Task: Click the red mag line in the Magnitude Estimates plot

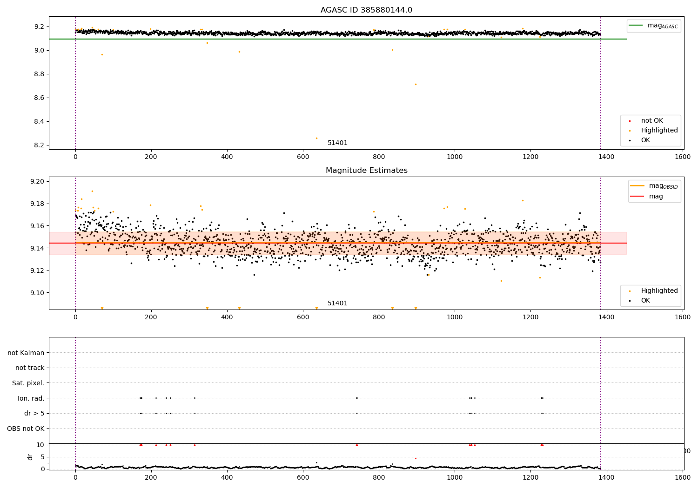Action: click(338, 243)
